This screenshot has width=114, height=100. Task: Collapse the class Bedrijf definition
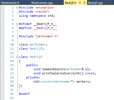pyautogui.click(x=17, y=57)
